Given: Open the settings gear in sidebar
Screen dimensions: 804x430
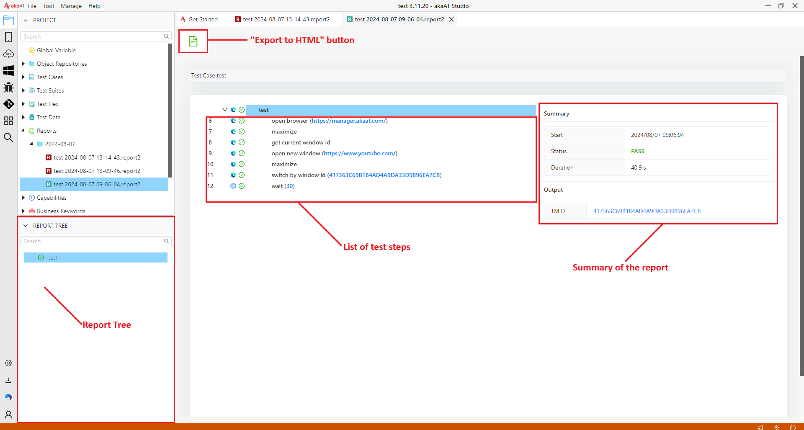Looking at the screenshot, I should (x=8, y=363).
